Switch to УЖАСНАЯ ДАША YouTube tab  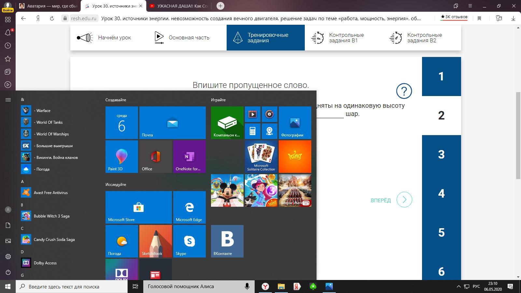pos(178,6)
